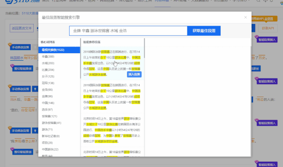Select keyword 游泳(71)
Image resolution: width=283 pixels, height=167 pixels.
pyautogui.click(x=47, y=129)
